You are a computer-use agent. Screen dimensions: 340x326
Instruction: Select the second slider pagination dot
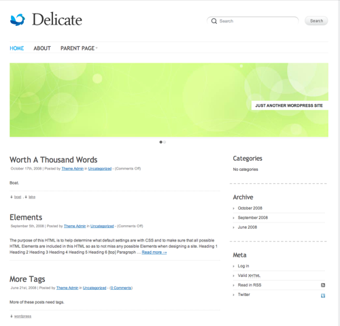tap(165, 142)
